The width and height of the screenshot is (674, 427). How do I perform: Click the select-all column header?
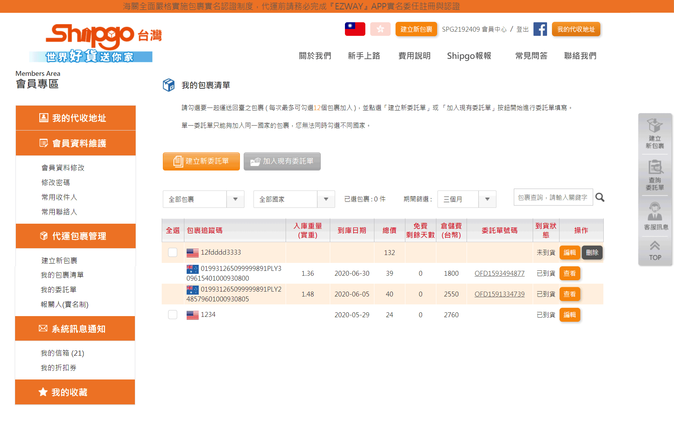coord(173,230)
